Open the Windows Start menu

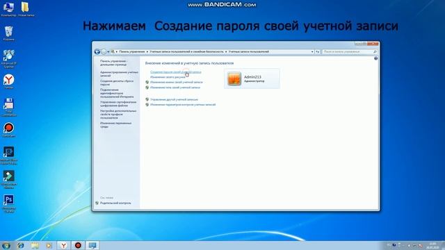tap(6, 245)
